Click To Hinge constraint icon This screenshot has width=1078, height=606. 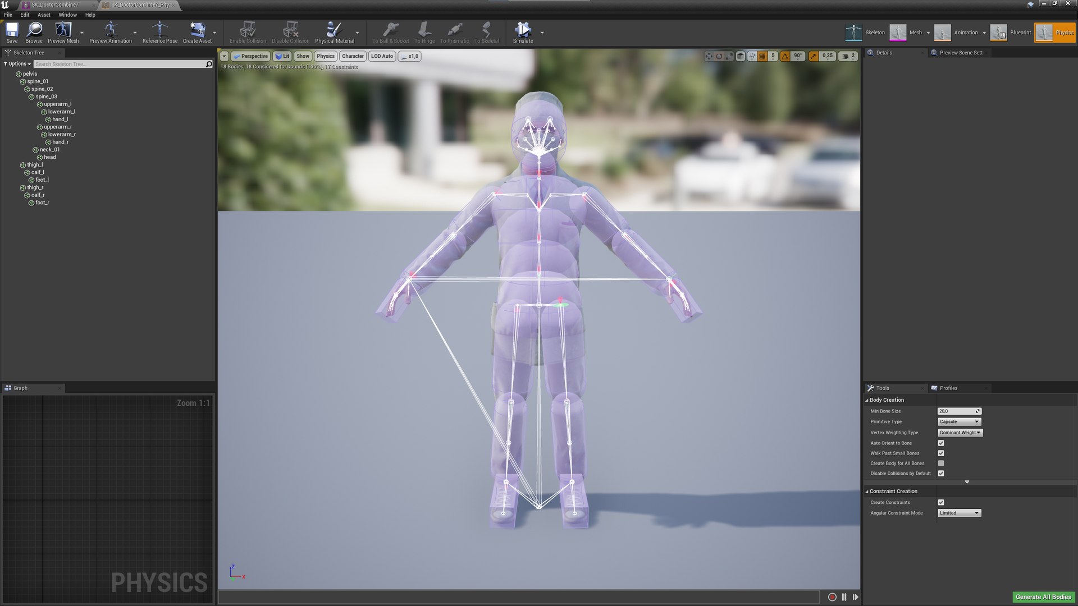[x=424, y=33]
